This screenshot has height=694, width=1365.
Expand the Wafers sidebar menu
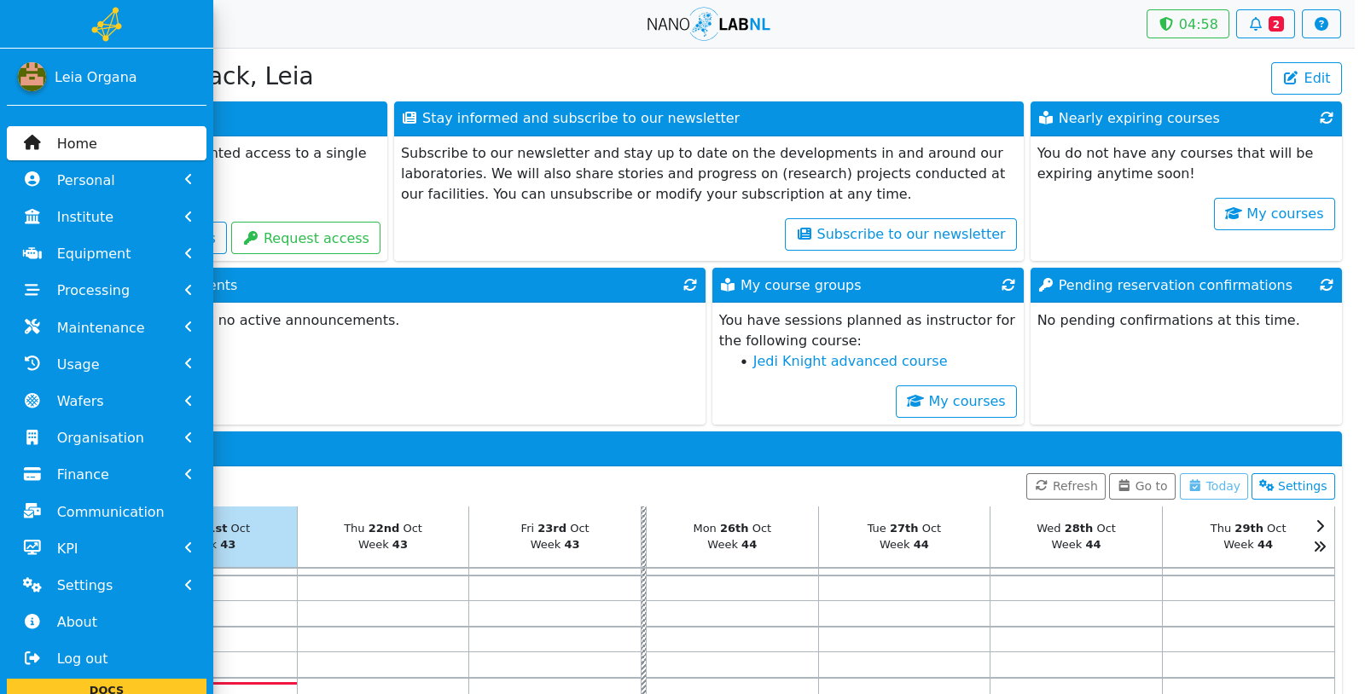click(x=107, y=401)
